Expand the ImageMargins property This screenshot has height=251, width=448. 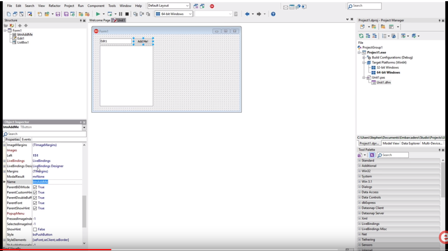click(x=4, y=145)
